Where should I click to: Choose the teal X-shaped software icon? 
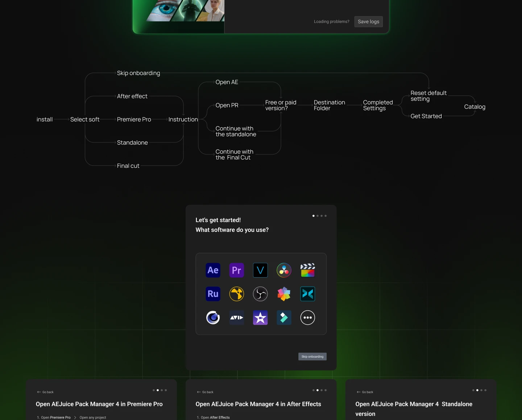[308, 294]
